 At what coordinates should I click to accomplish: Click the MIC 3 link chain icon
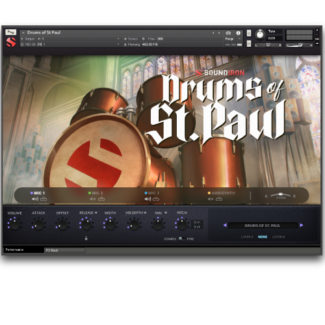[156, 199]
